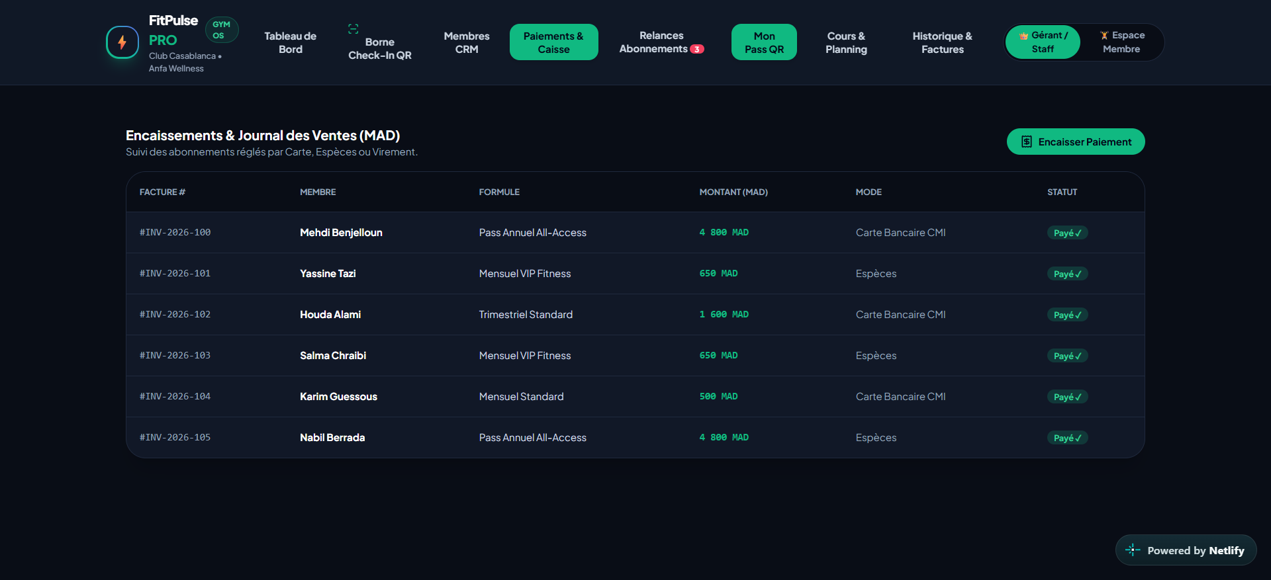Go to Membres CRM tab
The height and width of the screenshot is (580, 1271).
467,42
